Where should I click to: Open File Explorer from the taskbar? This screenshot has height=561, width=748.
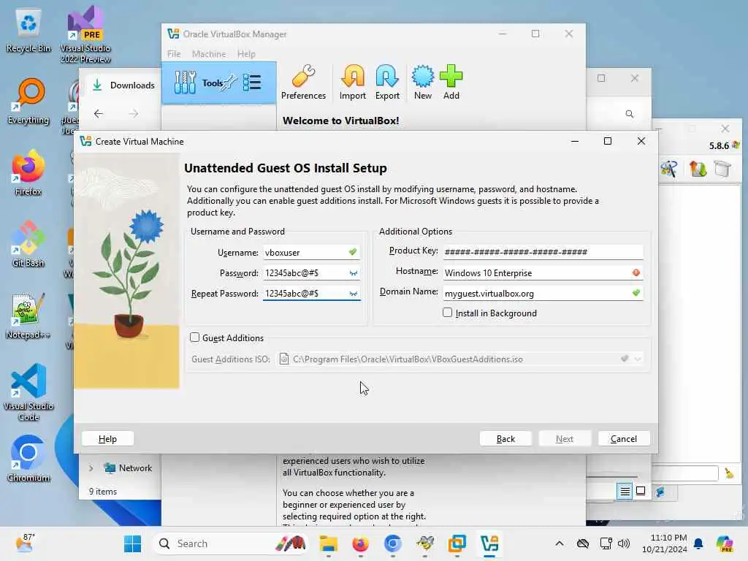point(328,543)
